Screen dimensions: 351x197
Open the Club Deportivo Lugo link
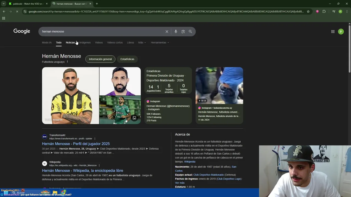(x=229, y=179)
